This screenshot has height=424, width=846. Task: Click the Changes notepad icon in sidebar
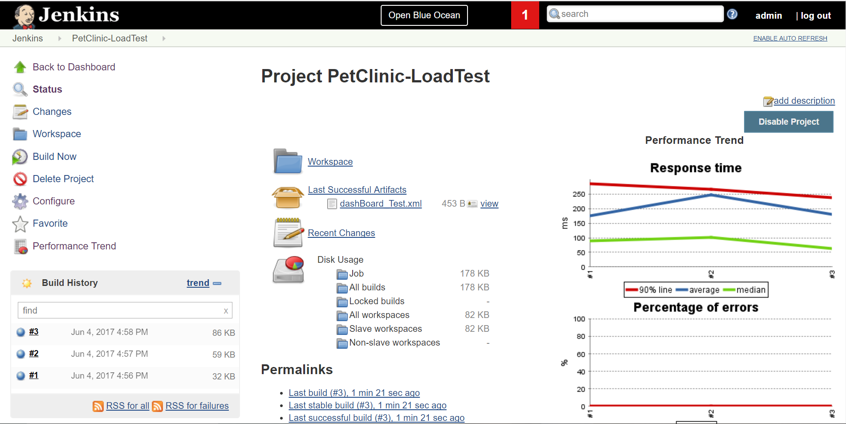[20, 112]
